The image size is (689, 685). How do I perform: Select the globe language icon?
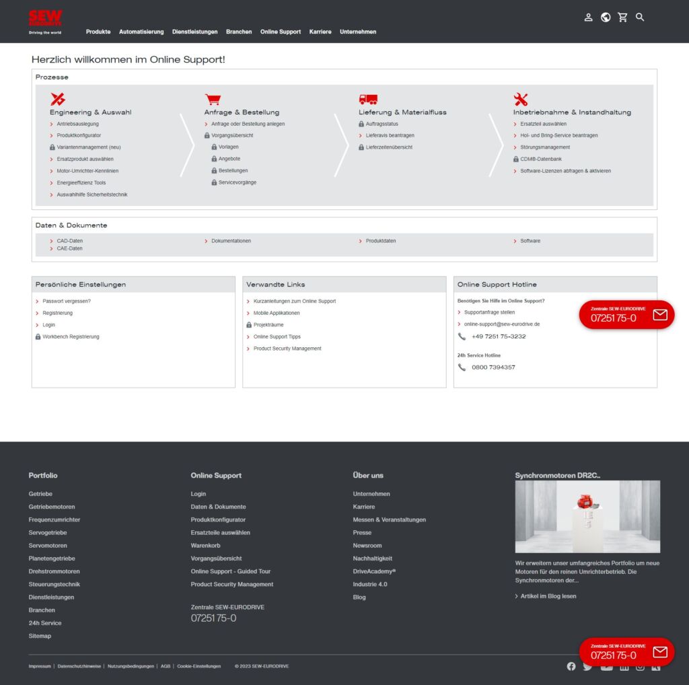click(606, 17)
